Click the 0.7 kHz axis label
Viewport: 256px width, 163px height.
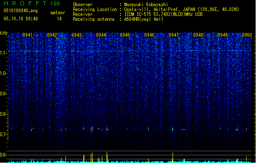pos(4,134)
